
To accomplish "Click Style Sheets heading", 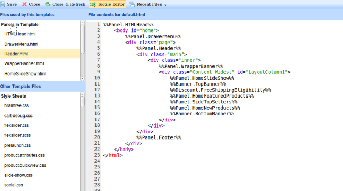I will pos(13,96).
